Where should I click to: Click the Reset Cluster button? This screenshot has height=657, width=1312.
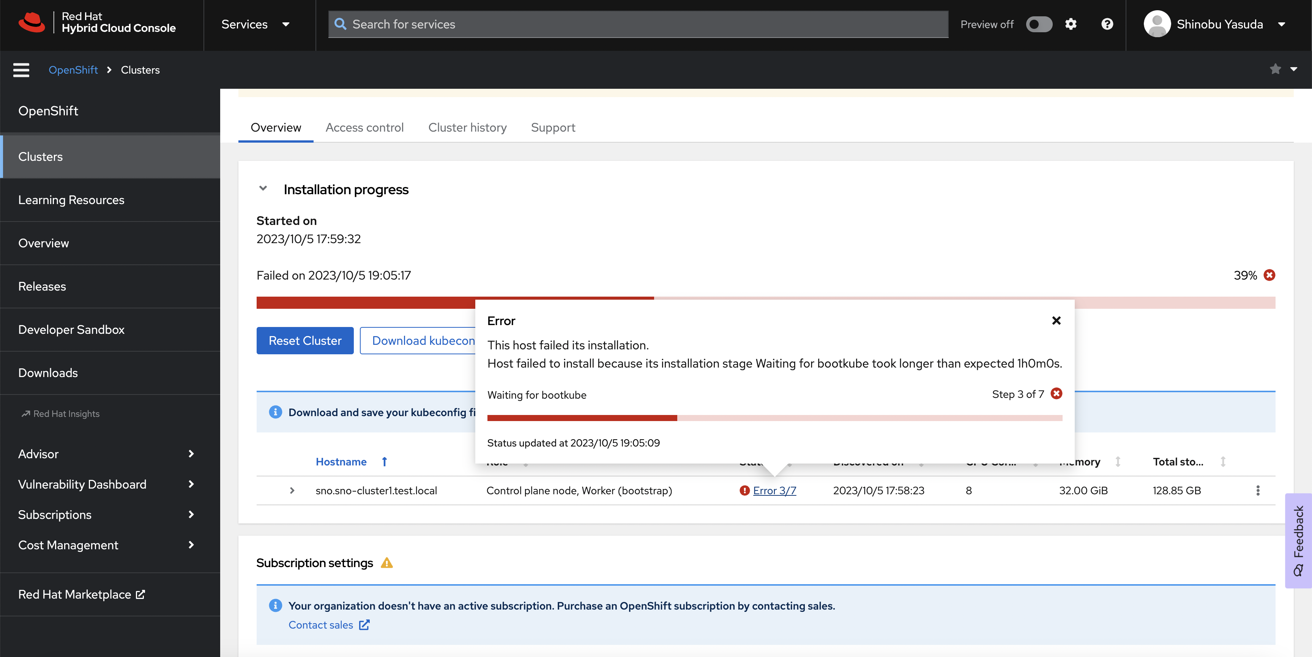pos(304,341)
